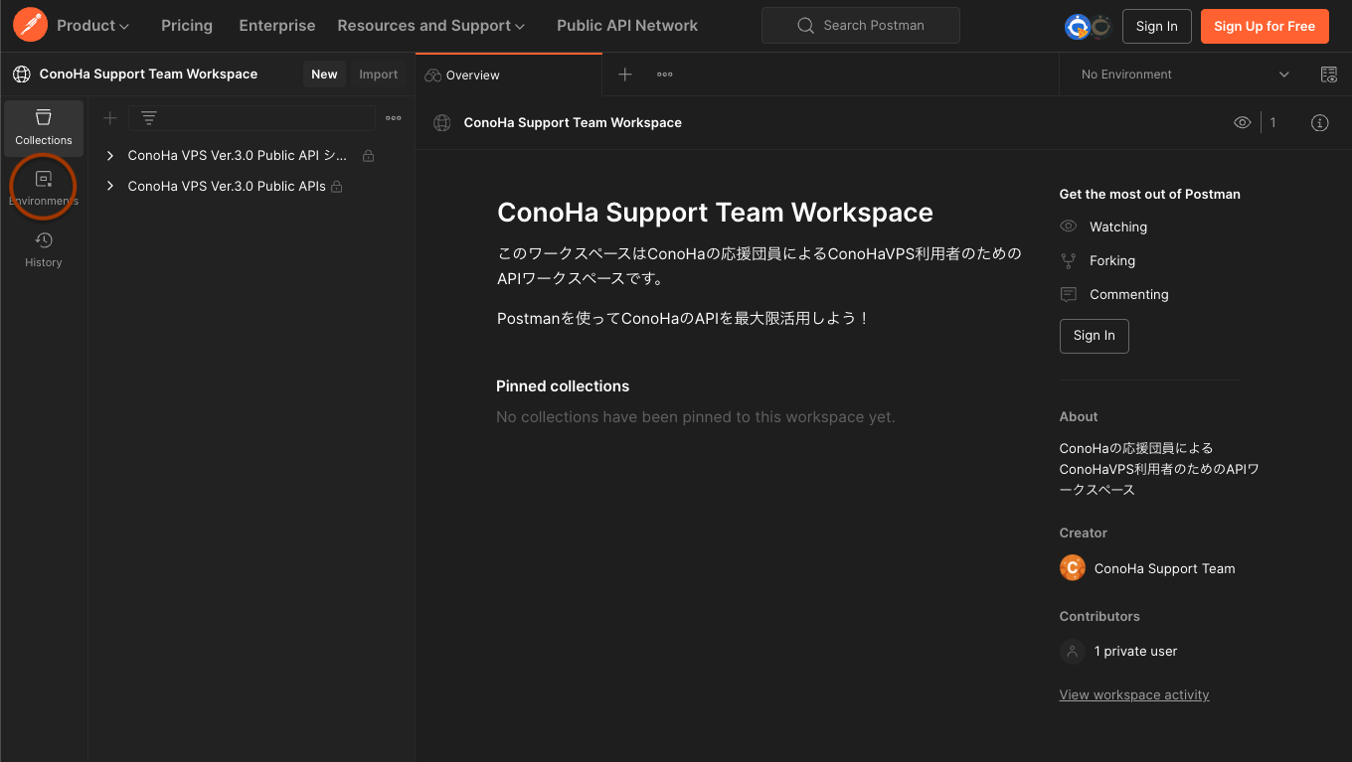This screenshot has height=762, width=1352.
Task: Click the grey extension icon beside Sign In
Action: (x=1100, y=27)
